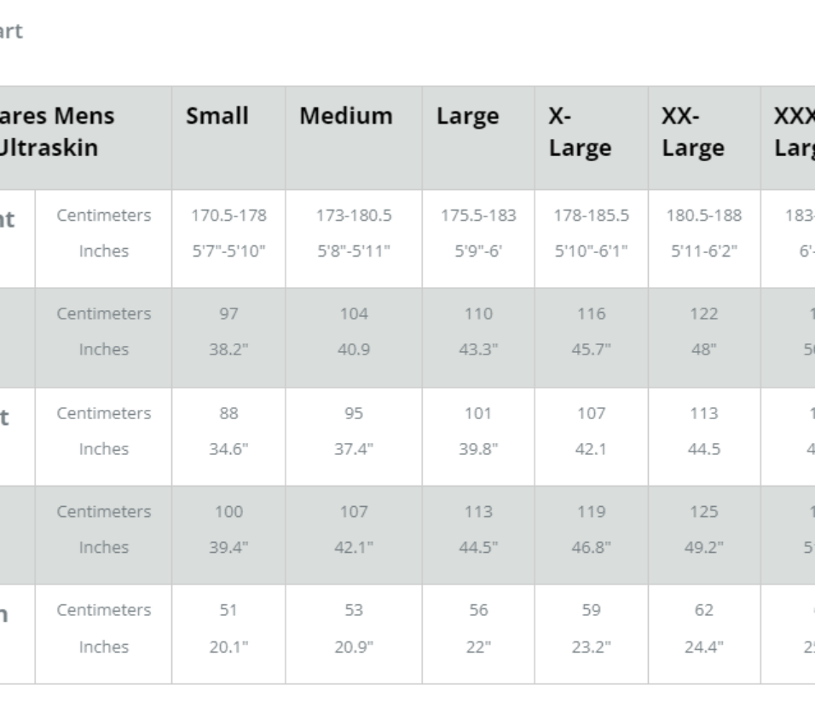Click the Large size header
Viewport: 815px width, 714px height.
(468, 116)
